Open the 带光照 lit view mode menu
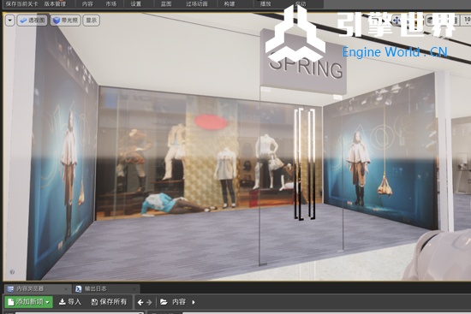 point(65,21)
